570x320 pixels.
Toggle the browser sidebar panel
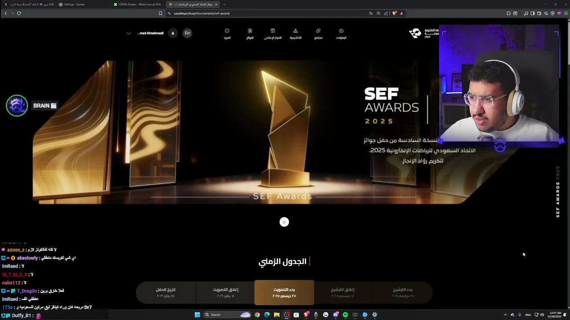tap(532, 13)
